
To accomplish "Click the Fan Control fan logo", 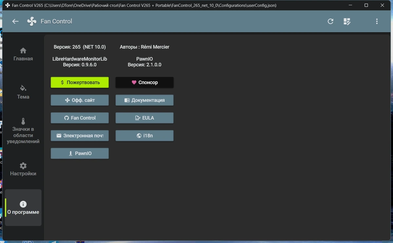I will pos(32,22).
